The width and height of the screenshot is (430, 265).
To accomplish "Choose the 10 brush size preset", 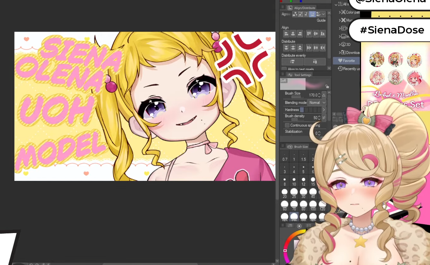I will 294,182.
